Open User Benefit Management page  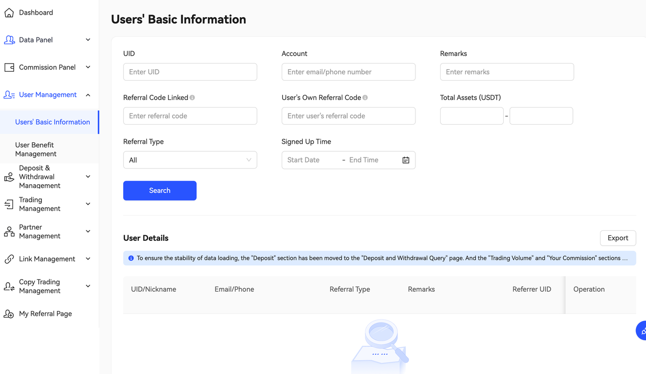36,149
